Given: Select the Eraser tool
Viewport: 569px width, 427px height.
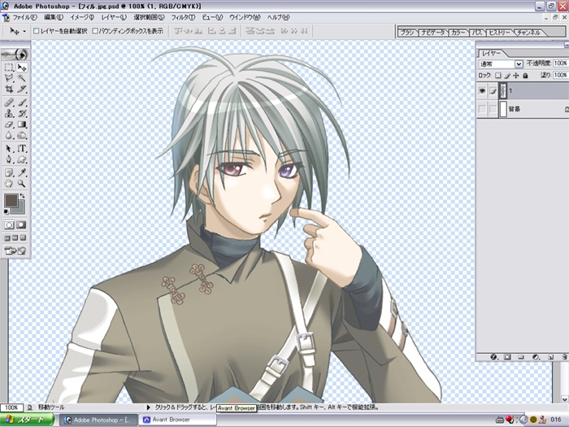Looking at the screenshot, I should click(x=9, y=124).
